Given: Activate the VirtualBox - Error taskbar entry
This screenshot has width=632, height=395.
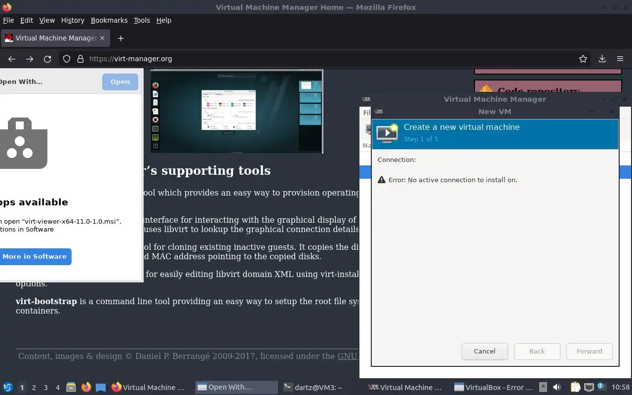Looking at the screenshot, I should pyautogui.click(x=494, y=388).
